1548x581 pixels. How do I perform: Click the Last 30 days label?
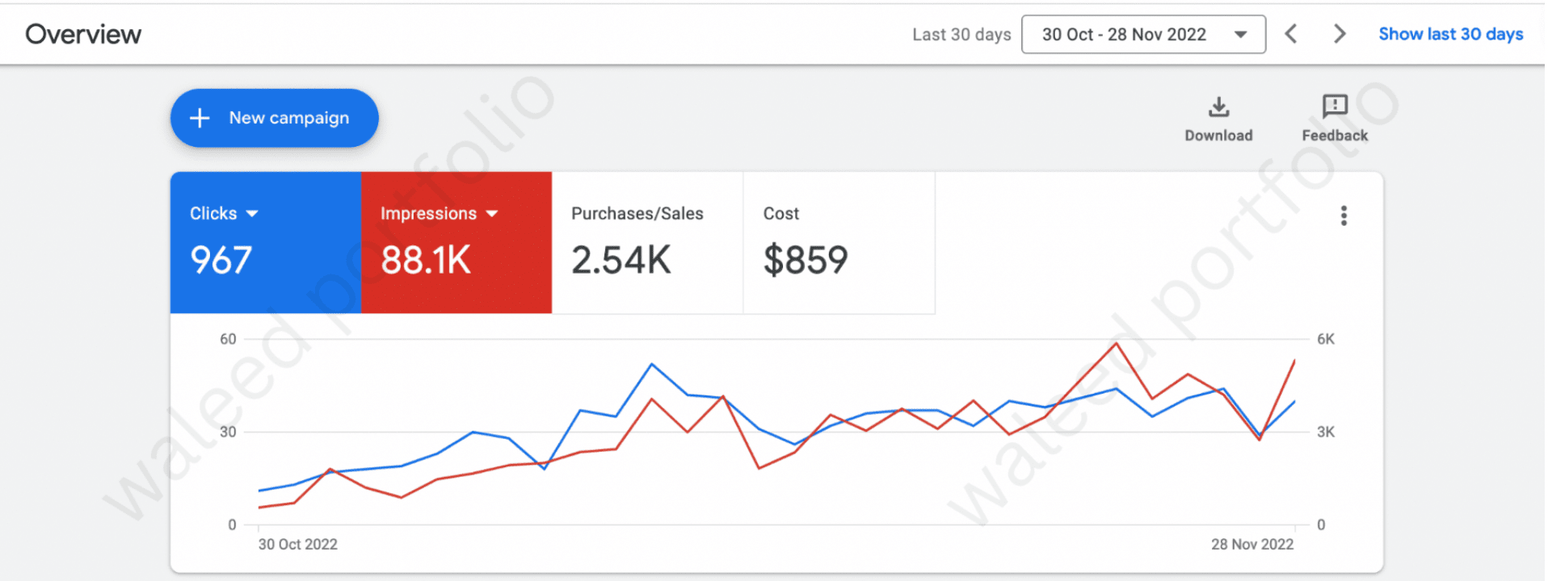(961, 35)
